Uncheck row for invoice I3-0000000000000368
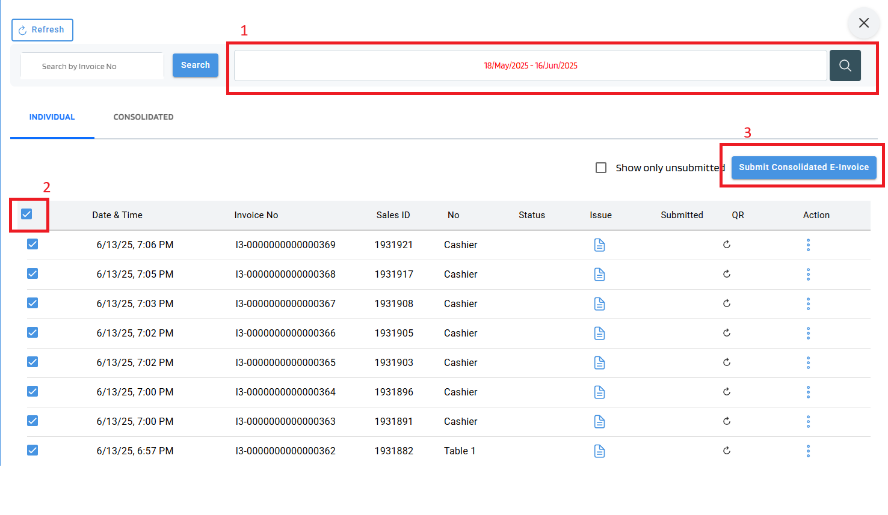 pyautogui.click(x=32, y=273)
